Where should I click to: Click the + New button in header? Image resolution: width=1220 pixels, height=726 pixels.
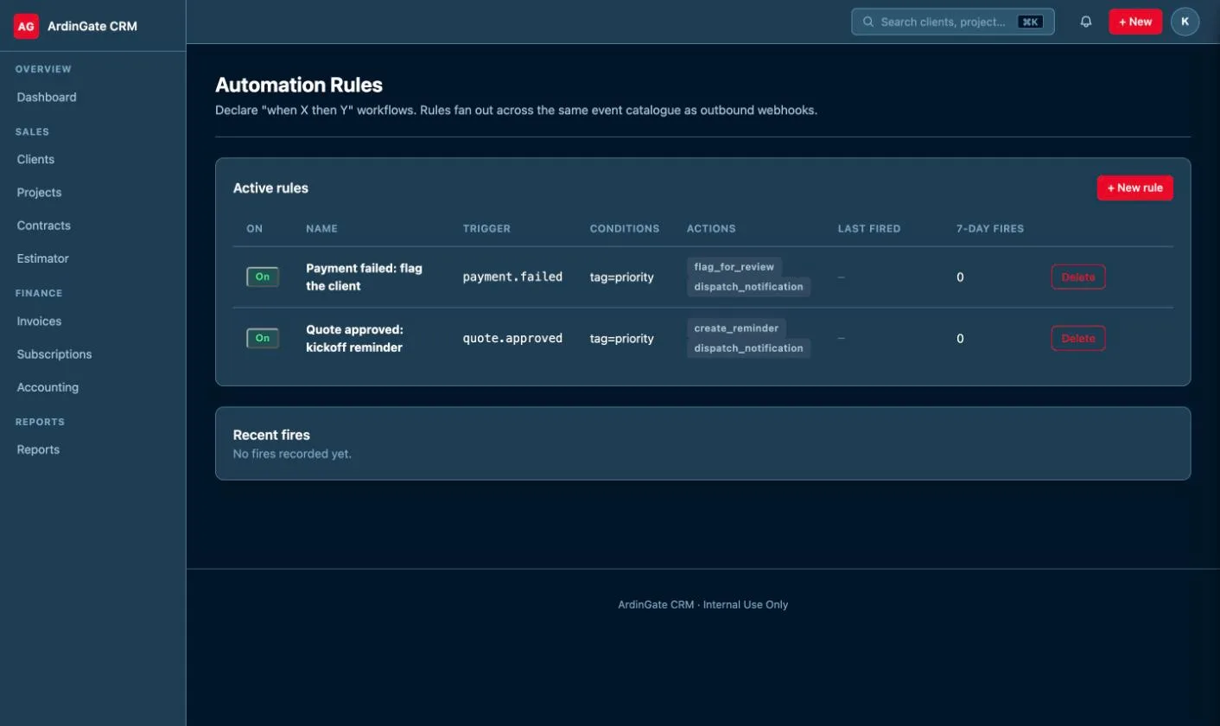(x=1135, y=22)
